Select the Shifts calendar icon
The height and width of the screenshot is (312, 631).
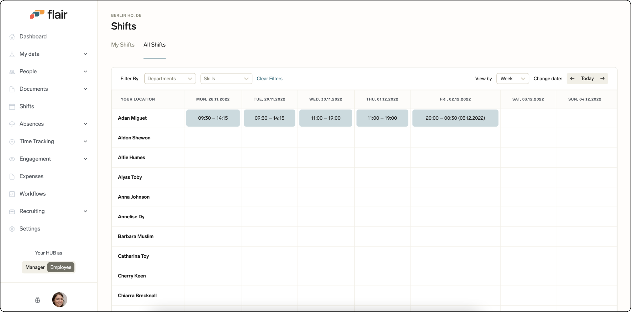(12, 106)
